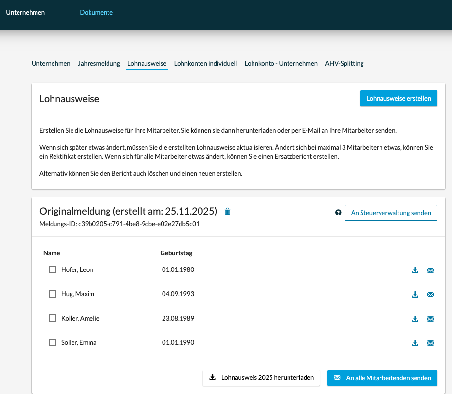Image resolution: width=452 pixels, height=394 pixels.
Task: Download Koller, Amelie's Lohnausweis
Action: tap(415, 319)
